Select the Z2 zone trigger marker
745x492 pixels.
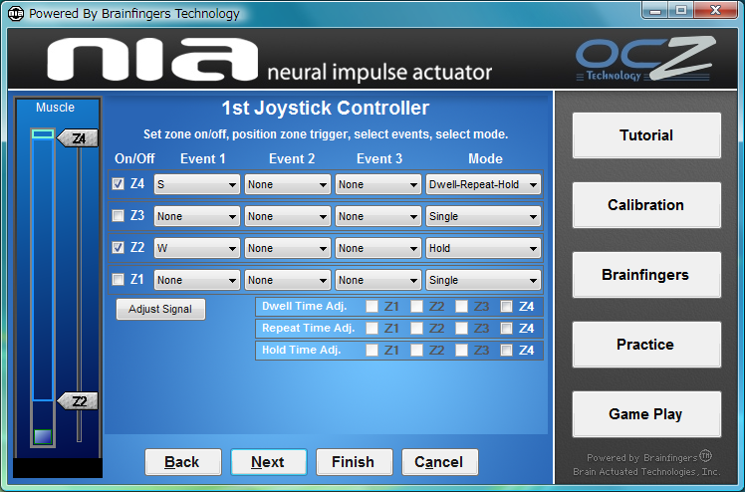pos(78,401)
